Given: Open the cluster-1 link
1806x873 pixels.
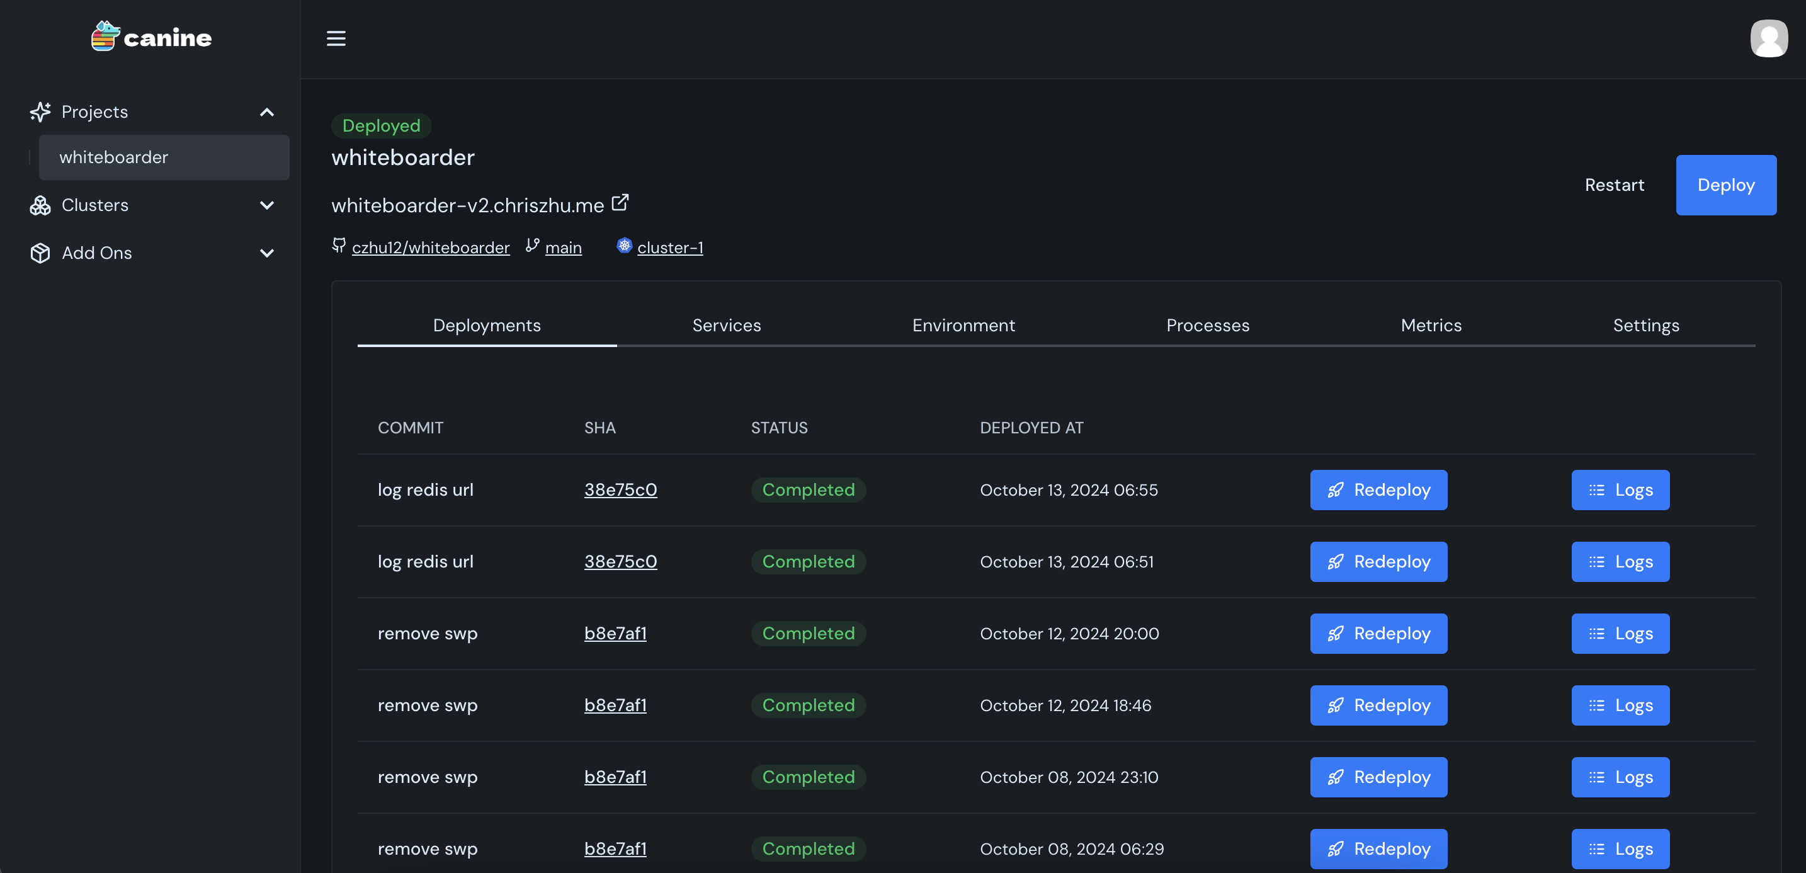Looking at the screenshot, I should click(x=669, y=248).
